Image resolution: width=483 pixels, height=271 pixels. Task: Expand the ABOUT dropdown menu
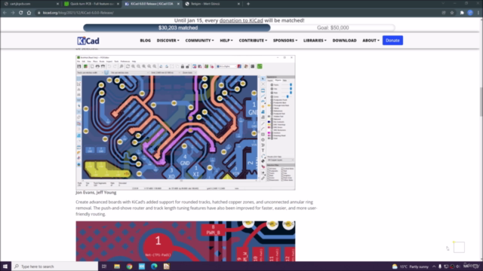point(371,41)
